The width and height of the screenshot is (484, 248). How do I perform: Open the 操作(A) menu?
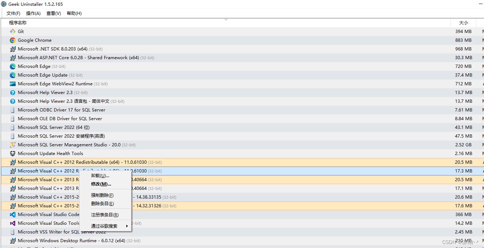tap(33, 13)
